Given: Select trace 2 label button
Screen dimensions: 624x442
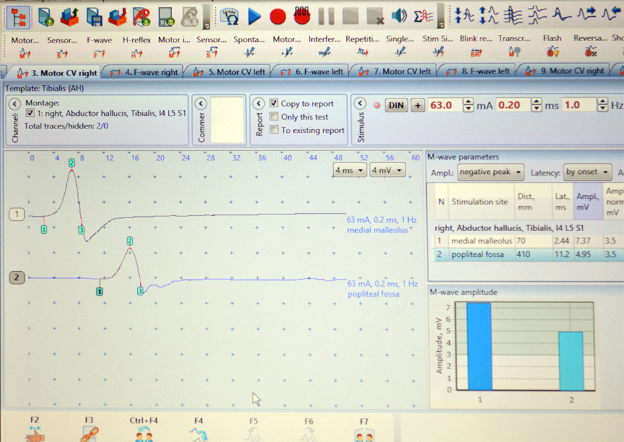Looking at the screenshot, I should point(17,277).
